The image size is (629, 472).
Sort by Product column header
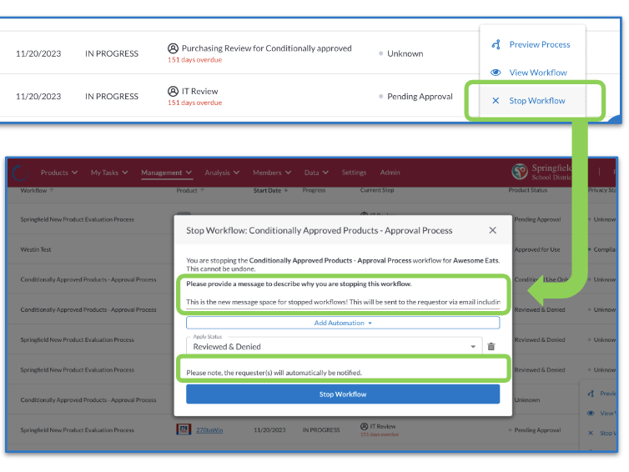click(190, 190)
